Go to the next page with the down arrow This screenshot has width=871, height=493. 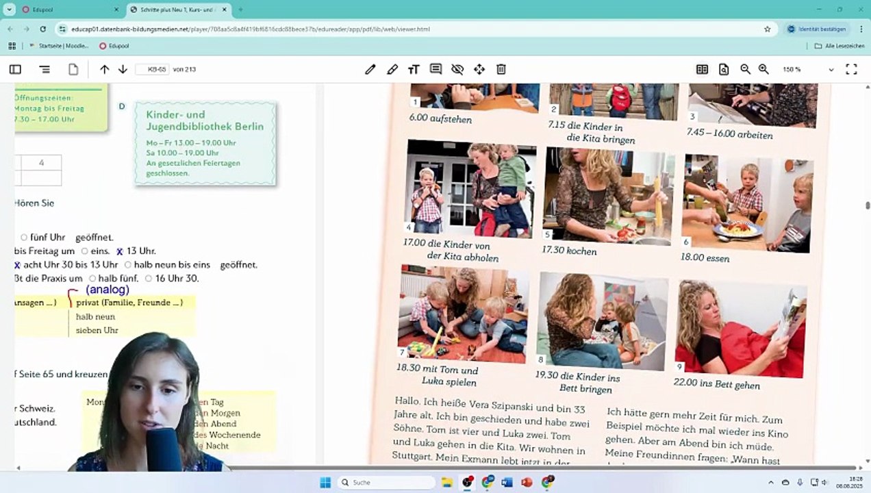coord(123,69)
